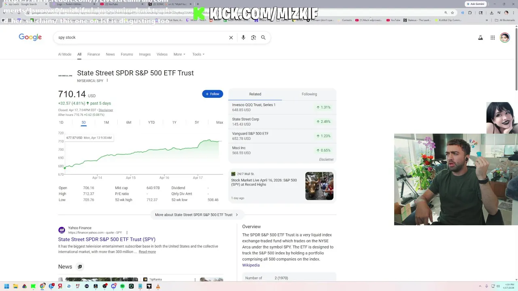Clear the search box with the X icon
The width and height of the screenshot is (518, 291).
231,38
